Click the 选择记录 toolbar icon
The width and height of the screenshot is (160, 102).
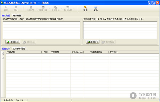point(31,7)
